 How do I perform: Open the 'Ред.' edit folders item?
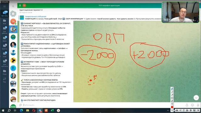[x=4, y=80]
